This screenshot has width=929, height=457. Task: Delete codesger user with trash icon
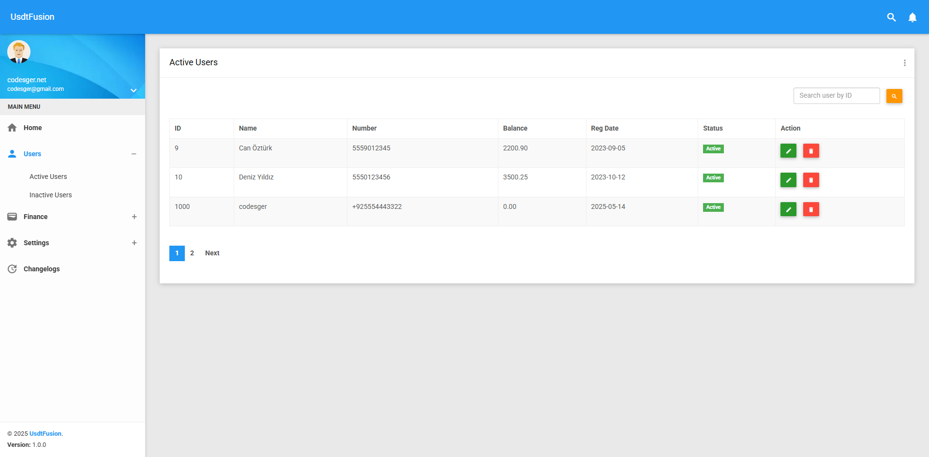coord(811,209)
